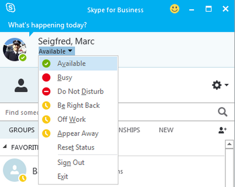Click the scrollbar up arrow

point(229,144)
